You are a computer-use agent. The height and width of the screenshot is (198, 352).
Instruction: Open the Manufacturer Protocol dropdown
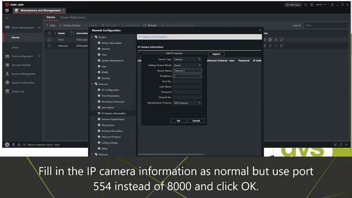187,103
